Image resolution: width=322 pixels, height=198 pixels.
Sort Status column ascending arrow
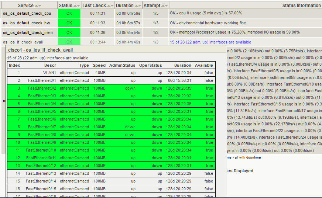tap(75, 6)
